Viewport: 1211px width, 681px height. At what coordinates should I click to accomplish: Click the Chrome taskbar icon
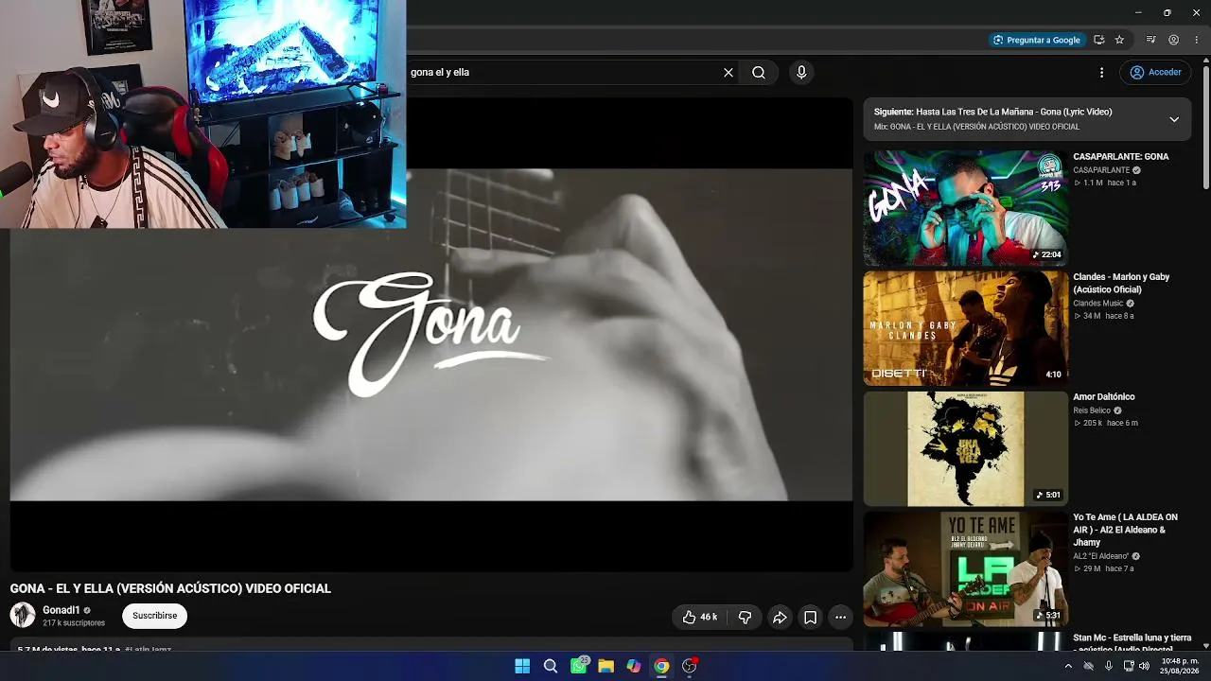tap(661, 666)
